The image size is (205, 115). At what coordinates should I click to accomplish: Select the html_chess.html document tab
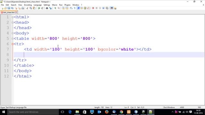(x=9, y=12)
